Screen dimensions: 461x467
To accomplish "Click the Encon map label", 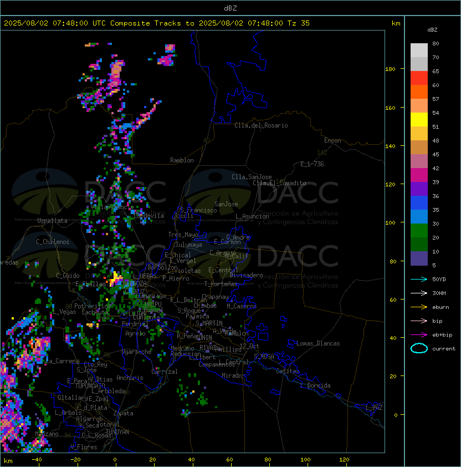I will (x=332, y=140).
